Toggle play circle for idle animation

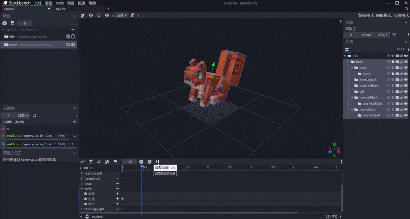[73, 36]
